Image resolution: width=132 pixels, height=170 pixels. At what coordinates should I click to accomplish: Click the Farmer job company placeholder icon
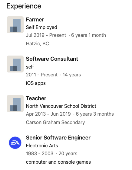click(x=15, y=25)
